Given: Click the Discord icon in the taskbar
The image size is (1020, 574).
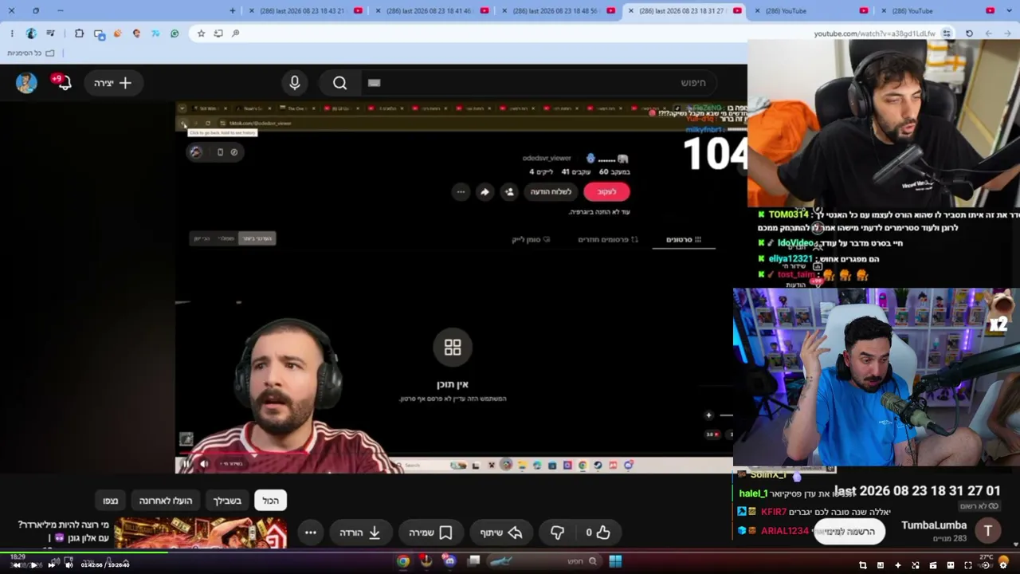Looking at the screenshot, I should (449, 561).
